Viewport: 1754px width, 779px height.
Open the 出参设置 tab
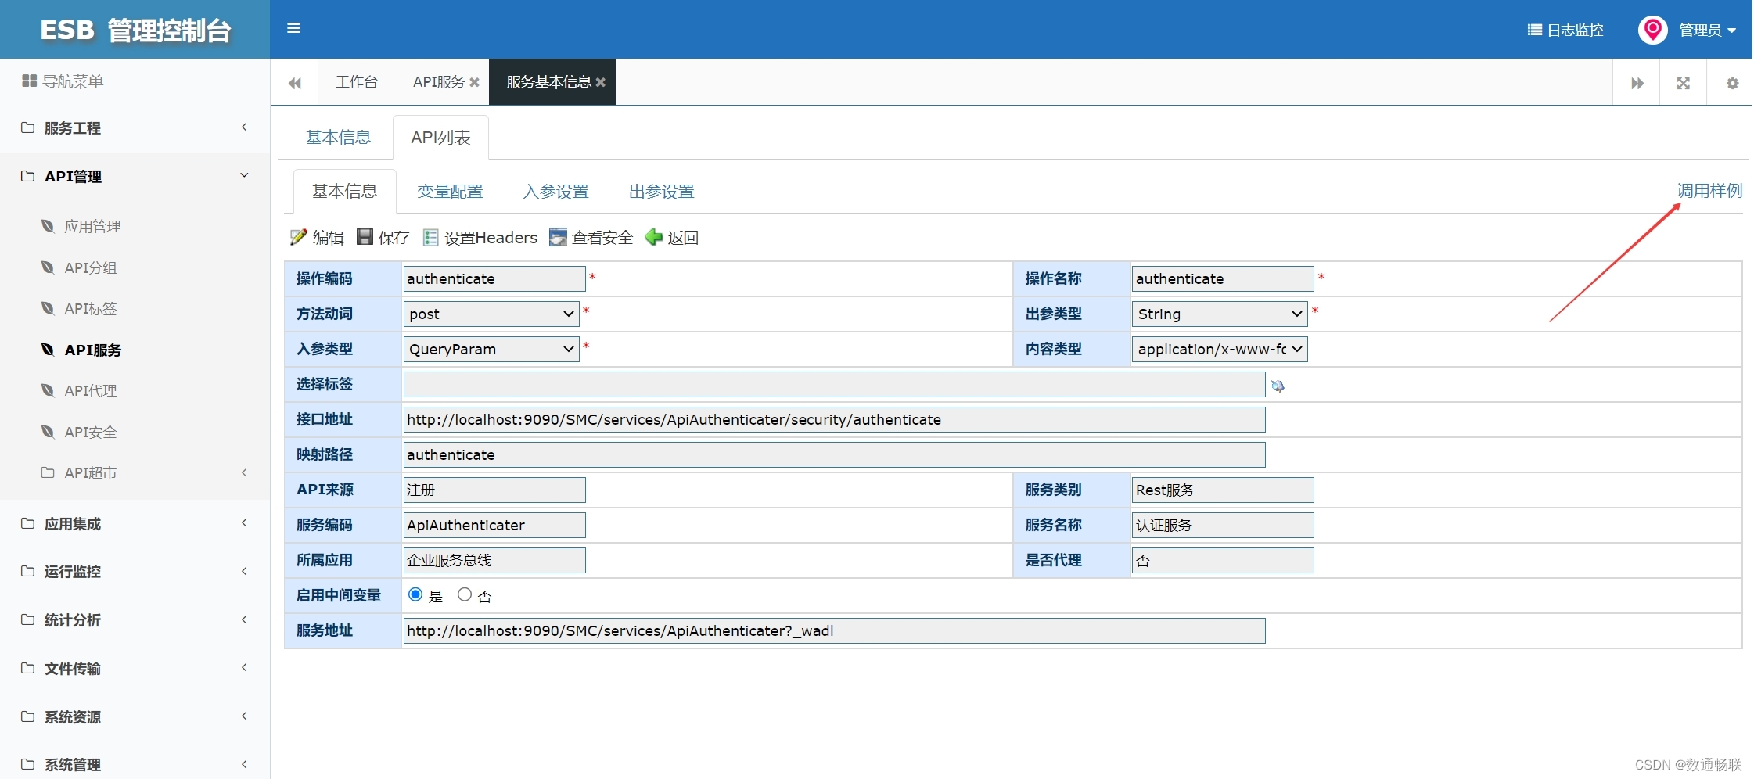click(661, 192)
